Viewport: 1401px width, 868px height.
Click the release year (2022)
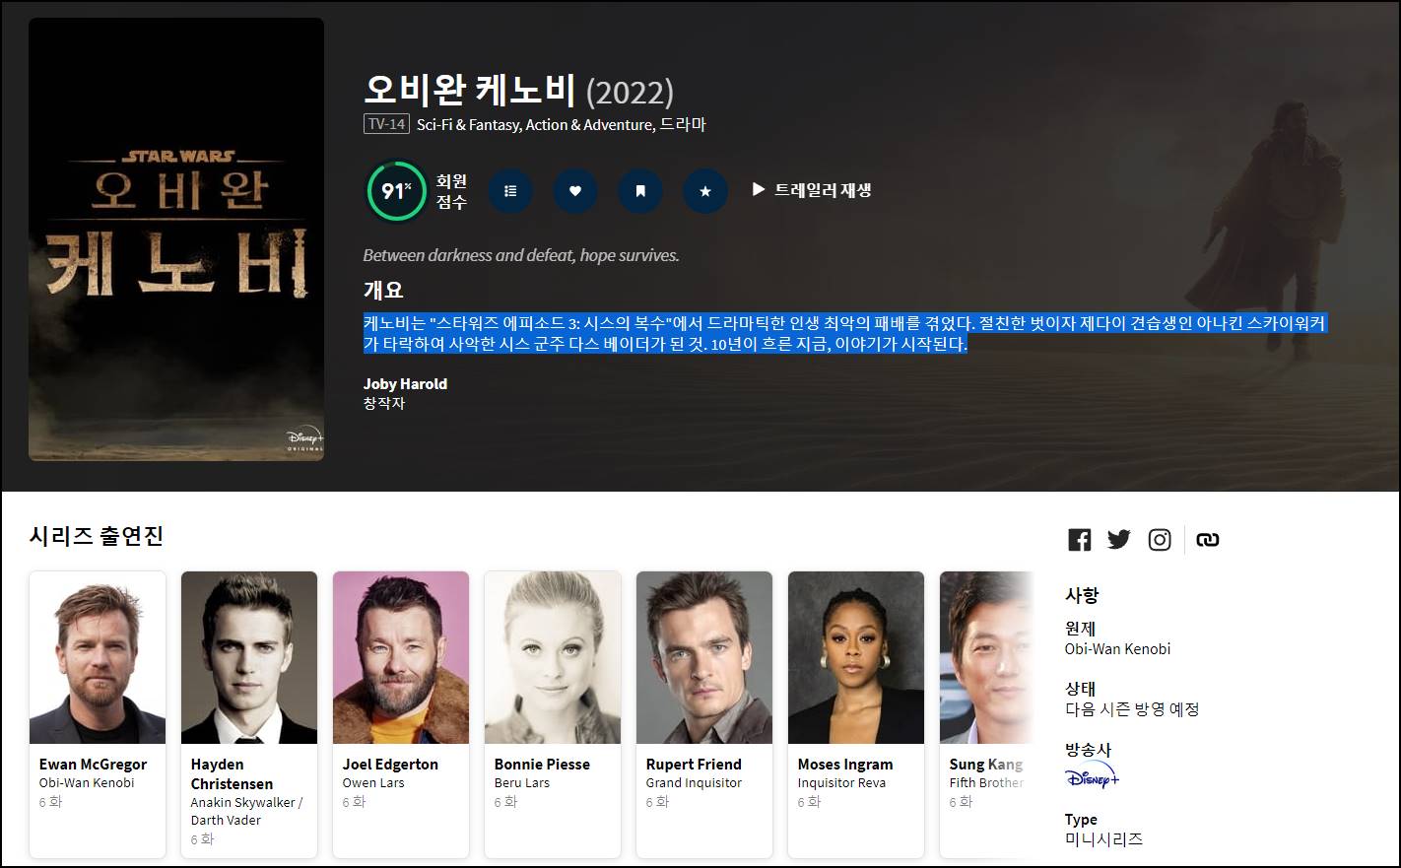point(630,93)
